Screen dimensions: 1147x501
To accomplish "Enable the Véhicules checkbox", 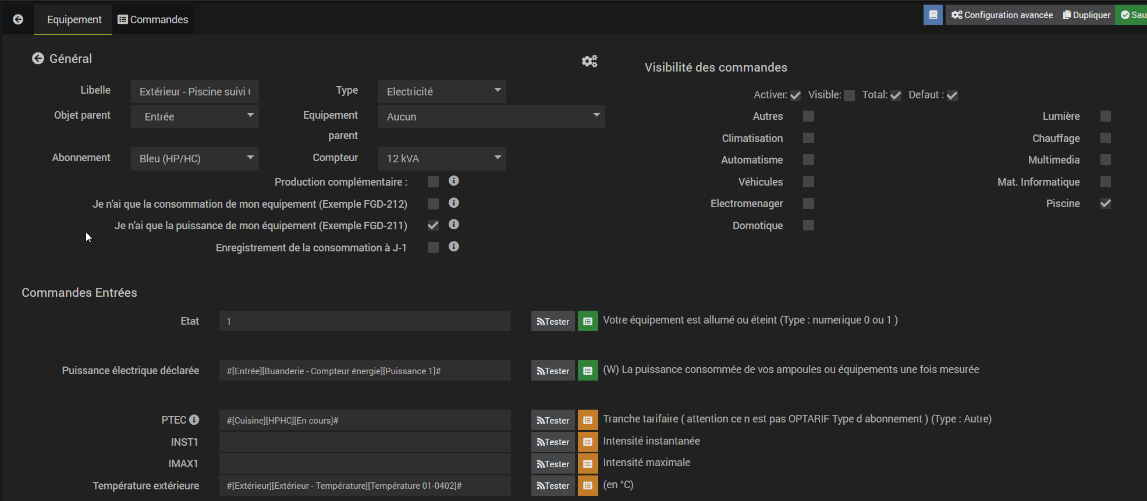I will tap(808, 182).
